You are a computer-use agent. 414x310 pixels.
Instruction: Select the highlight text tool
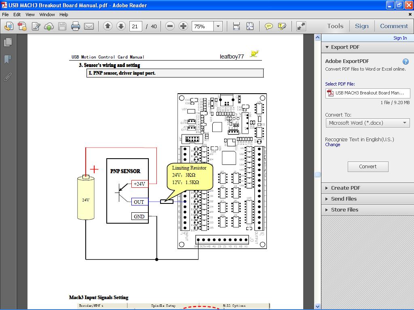click(282, 26)
